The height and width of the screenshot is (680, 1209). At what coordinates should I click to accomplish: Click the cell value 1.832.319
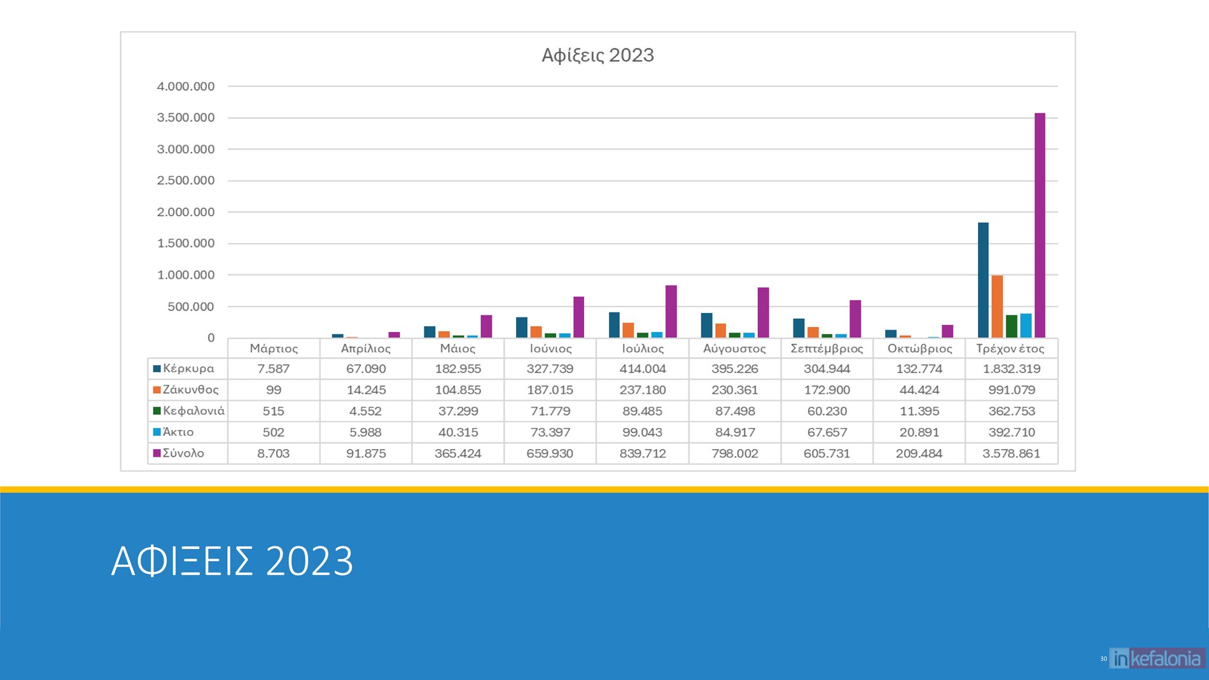[x=1012, y=369]
